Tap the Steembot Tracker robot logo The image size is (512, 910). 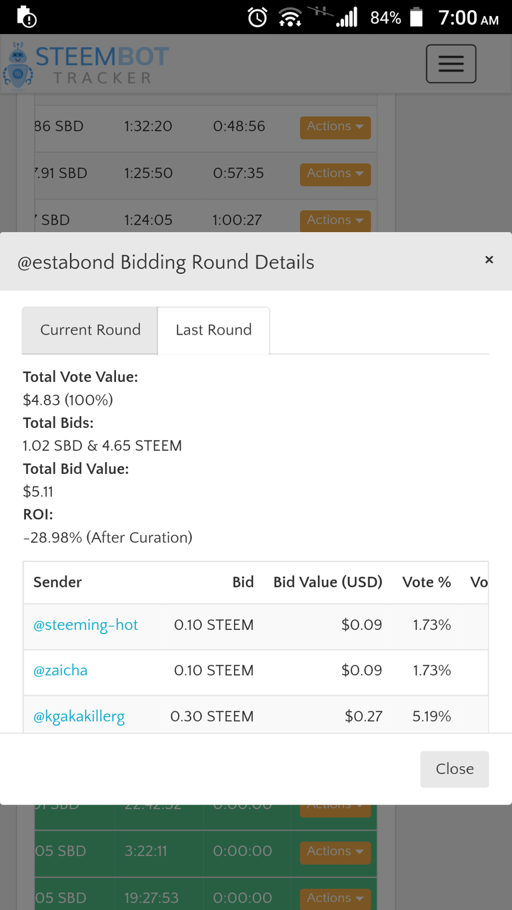(18, 65)
